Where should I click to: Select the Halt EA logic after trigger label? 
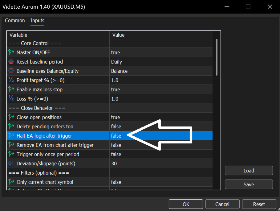[x=44, y=136]
